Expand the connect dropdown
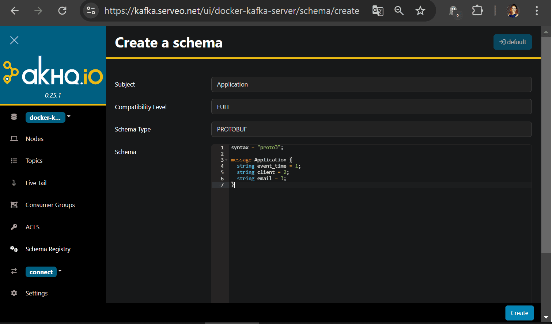This screenshot has width=552, height=325. click(x=60, y=271)
